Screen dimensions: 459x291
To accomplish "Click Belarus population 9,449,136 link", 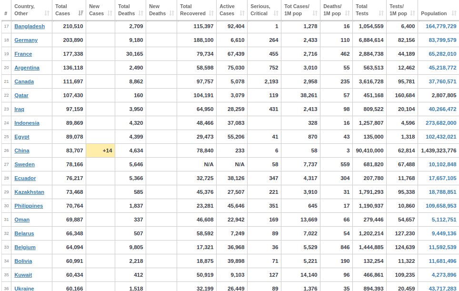I will click(444, 233).
